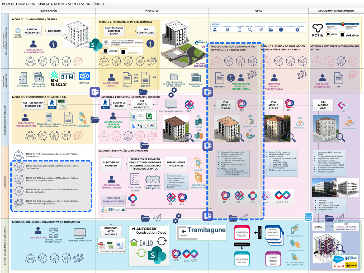Screen dimensions: 364x273
Task: Open the Procedimientos de trabajo folder icon
Action: pos(174,77)
